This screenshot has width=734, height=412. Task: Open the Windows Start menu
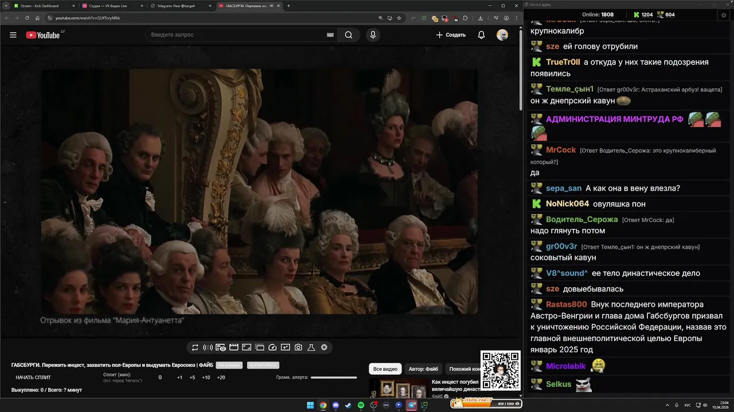pos(310,405)
